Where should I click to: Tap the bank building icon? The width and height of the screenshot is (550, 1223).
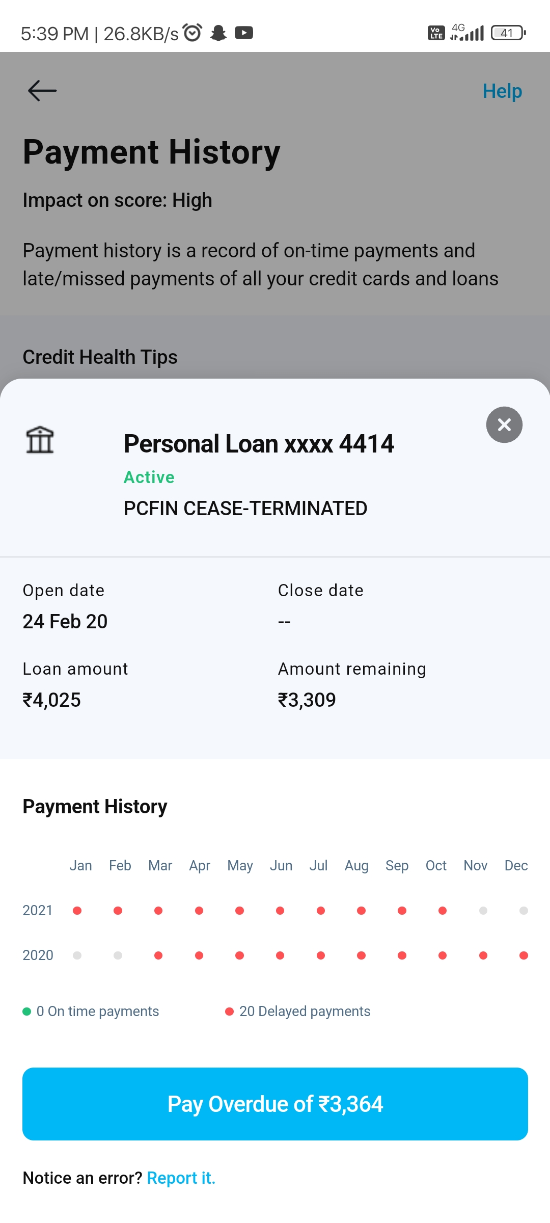coord(40,440)
